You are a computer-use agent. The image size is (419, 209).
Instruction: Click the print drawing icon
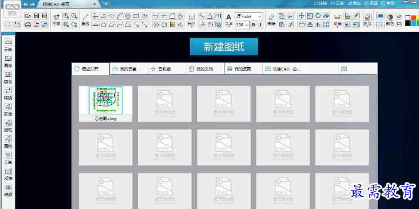[28, 25]
